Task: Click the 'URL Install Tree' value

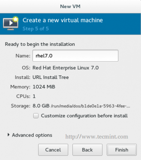Action: (x=51, y=78)
